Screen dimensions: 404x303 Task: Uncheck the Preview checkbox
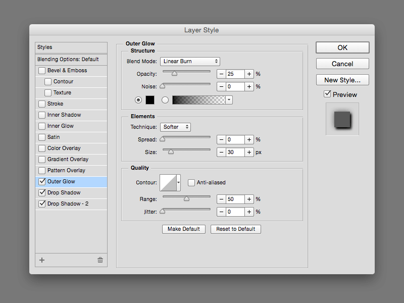328,94
